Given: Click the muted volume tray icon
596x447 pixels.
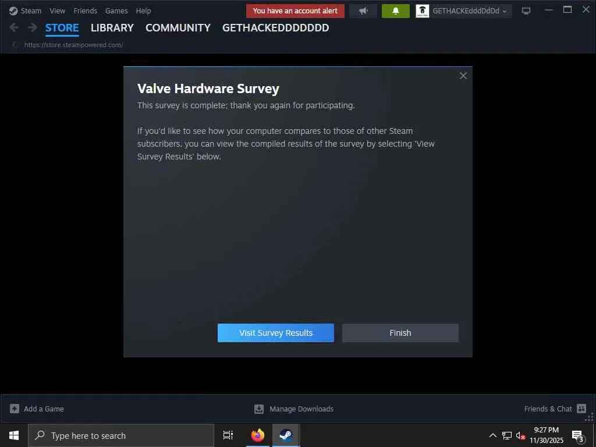Looking at the screenshot, I should (x=520, y=435).
